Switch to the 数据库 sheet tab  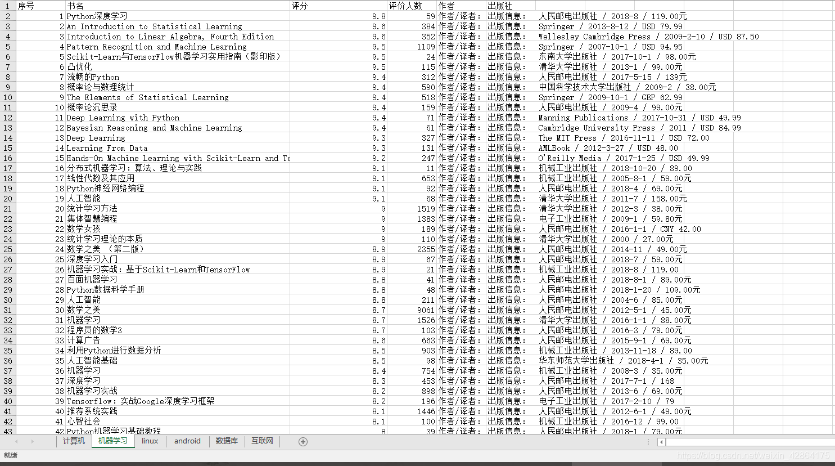tap(227, 441)
